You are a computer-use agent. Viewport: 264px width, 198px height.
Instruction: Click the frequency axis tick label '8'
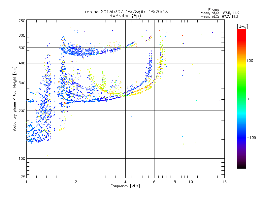175,182
